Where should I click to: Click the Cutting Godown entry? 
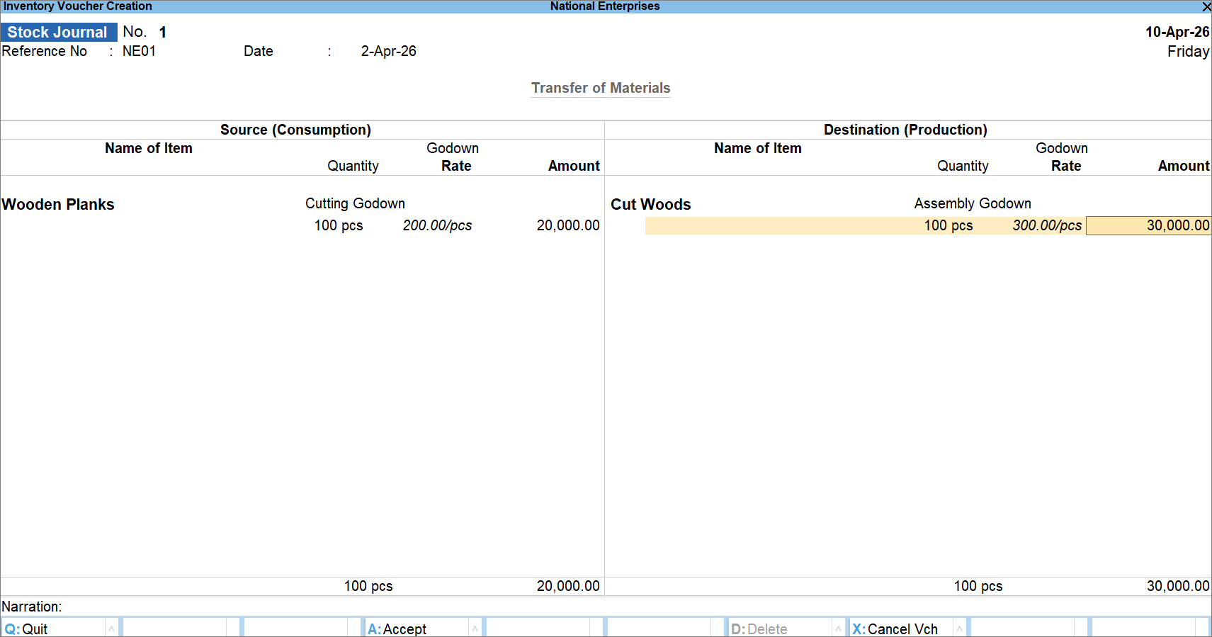pyautogui.click(x=355, y=203)
